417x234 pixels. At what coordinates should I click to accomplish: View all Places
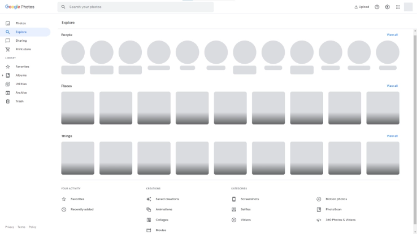click(x=392, y=86)
